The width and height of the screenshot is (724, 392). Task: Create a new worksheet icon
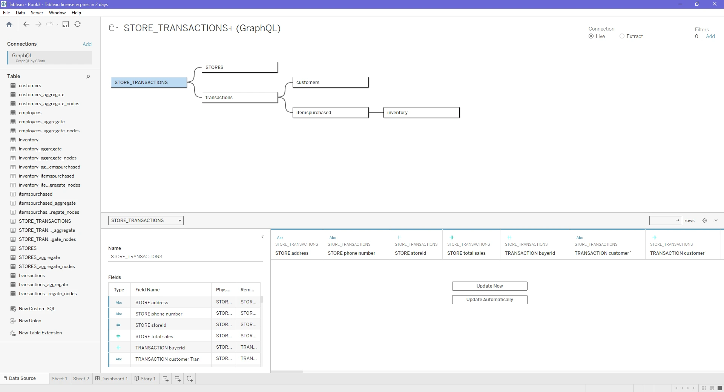point(166,379)
